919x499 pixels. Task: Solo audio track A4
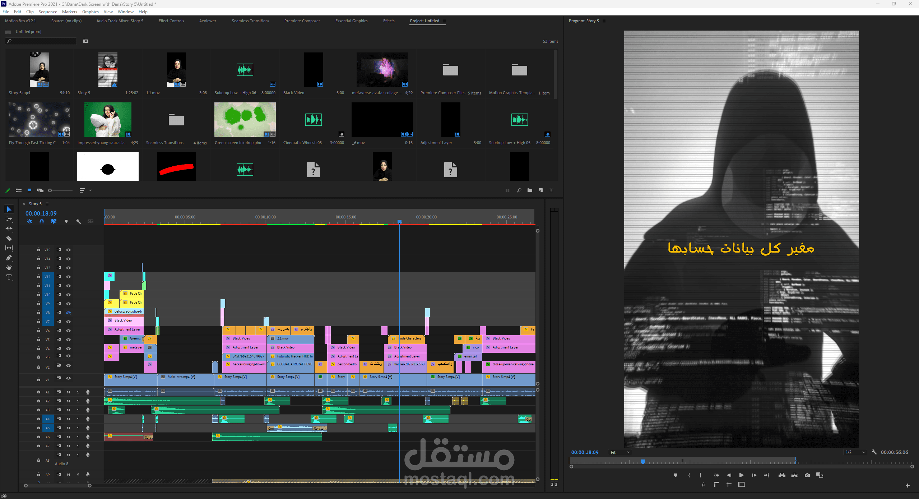coord(78,419)
